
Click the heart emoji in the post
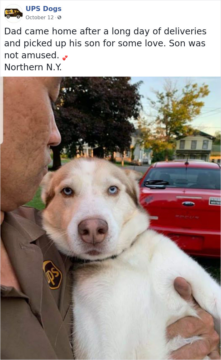(65, 58)
